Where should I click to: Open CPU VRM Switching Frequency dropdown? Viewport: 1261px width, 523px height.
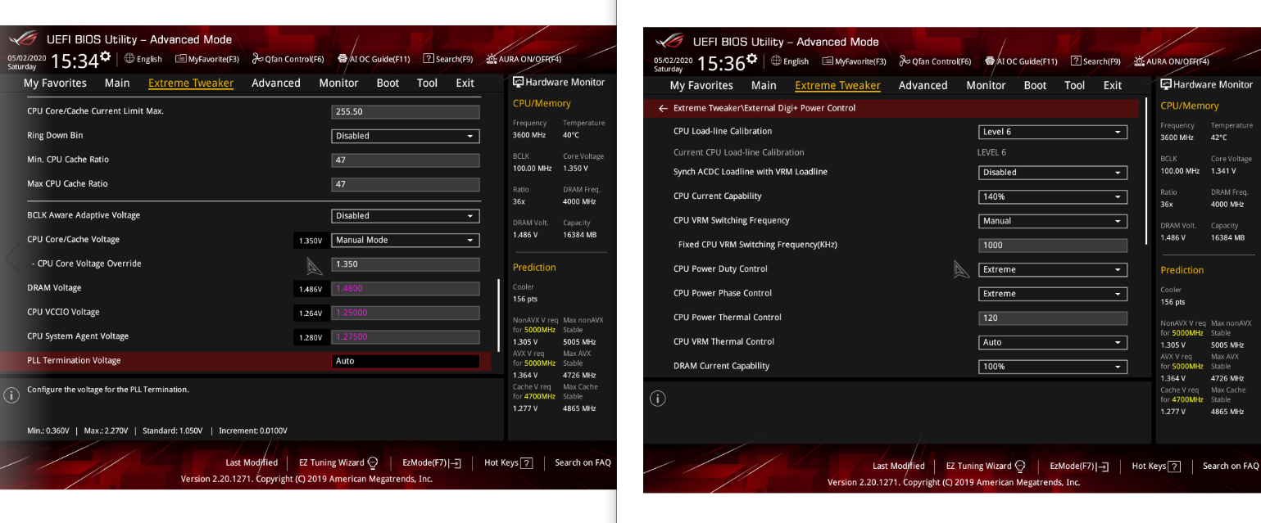(1053, 221)
